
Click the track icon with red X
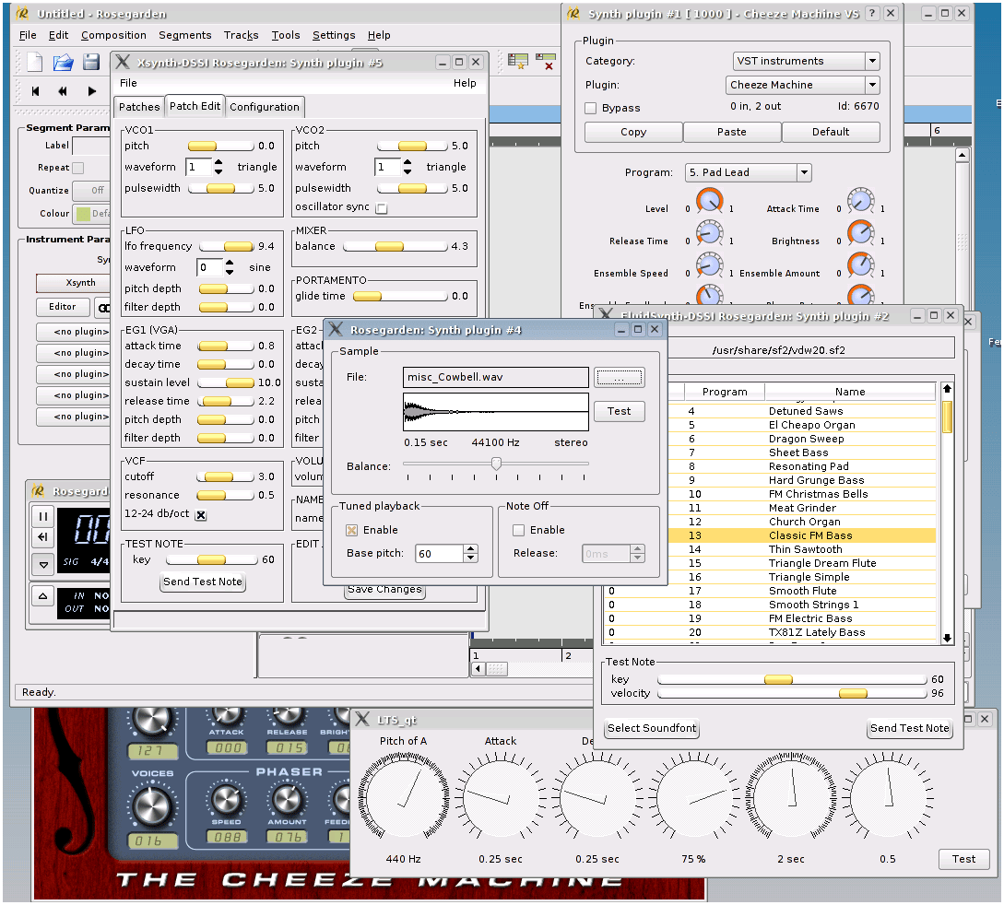coord(546,61)
